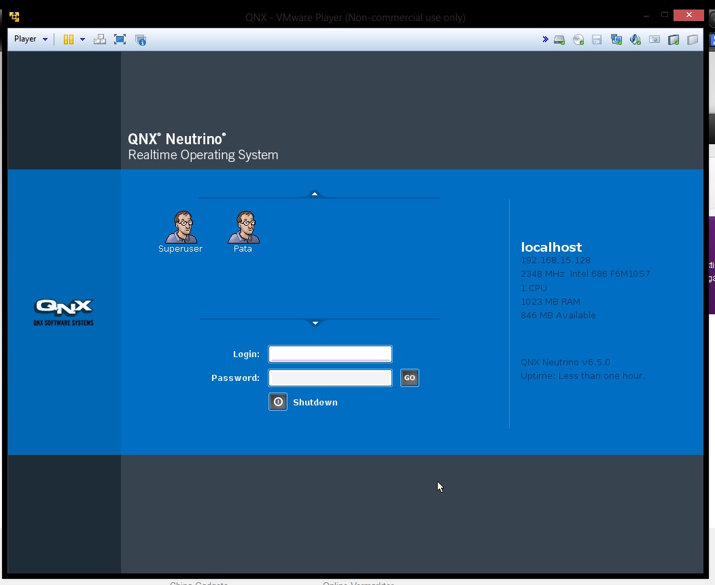
Task: Click the camera device icon
Action: click(x=655, y=40)
